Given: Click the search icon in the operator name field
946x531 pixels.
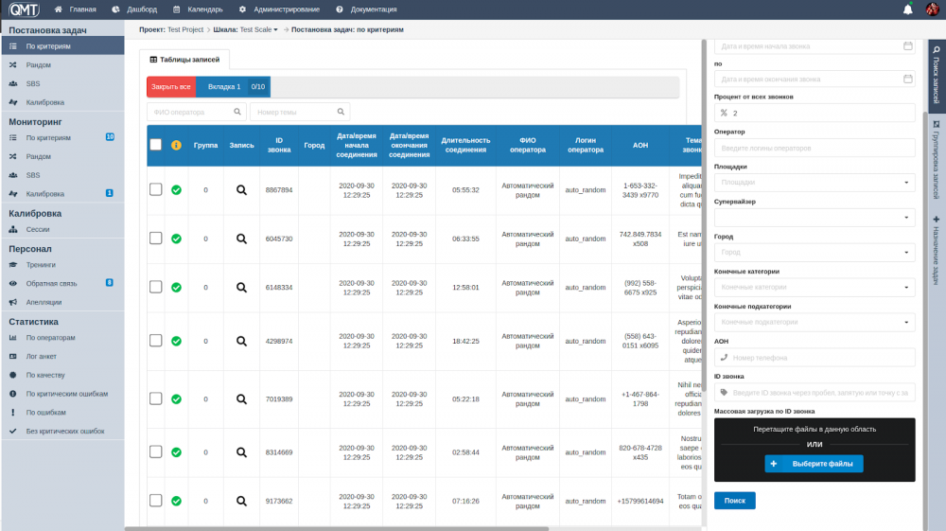Looking at the screenshot, I should (x=237, y=112).
